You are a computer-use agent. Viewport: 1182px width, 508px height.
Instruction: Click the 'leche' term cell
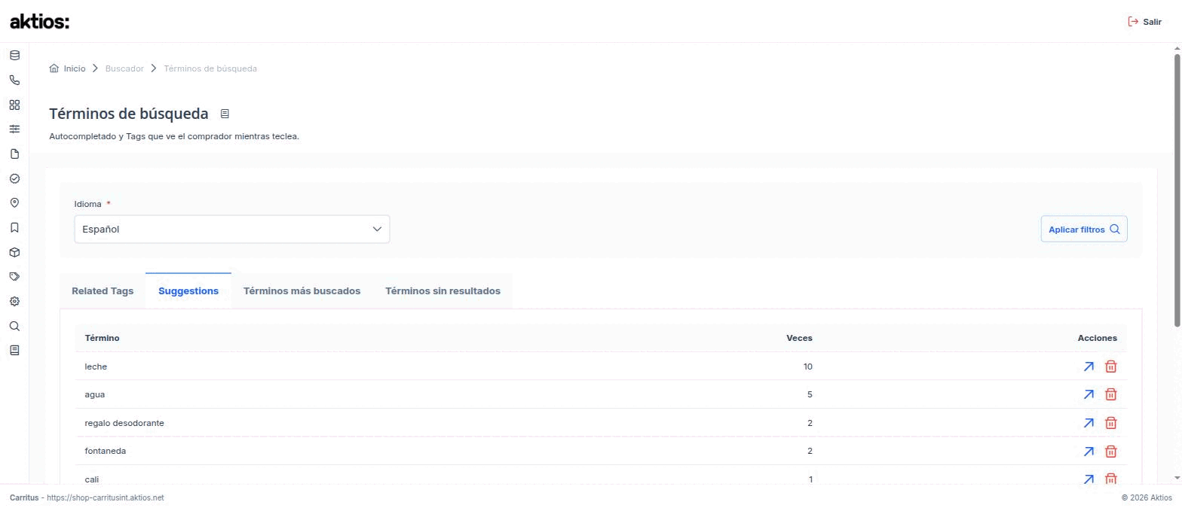(96, 367)
